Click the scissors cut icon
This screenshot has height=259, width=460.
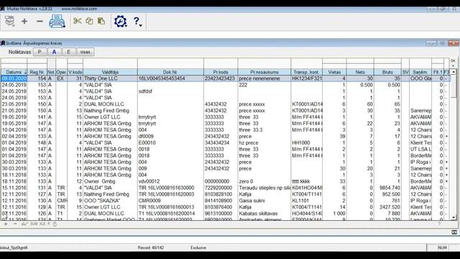pos(77,21)
